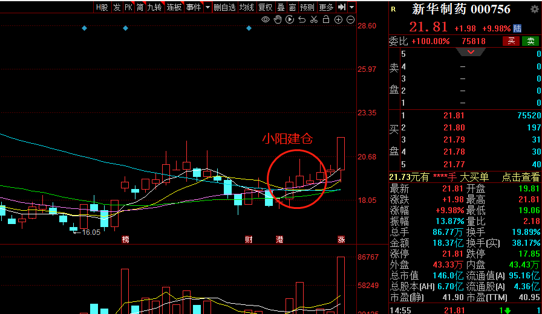Open the PK comparison button
The height and width of the screenshot is (314, 542).
(128, 7)
